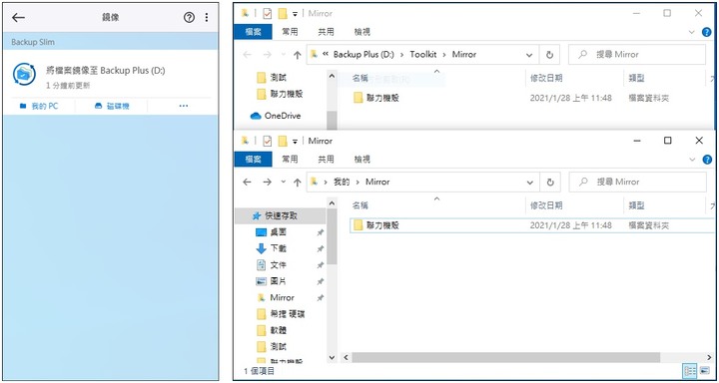Open 共用 tab in lower Mirror window
Screen dimensions: 719x383
326,160
